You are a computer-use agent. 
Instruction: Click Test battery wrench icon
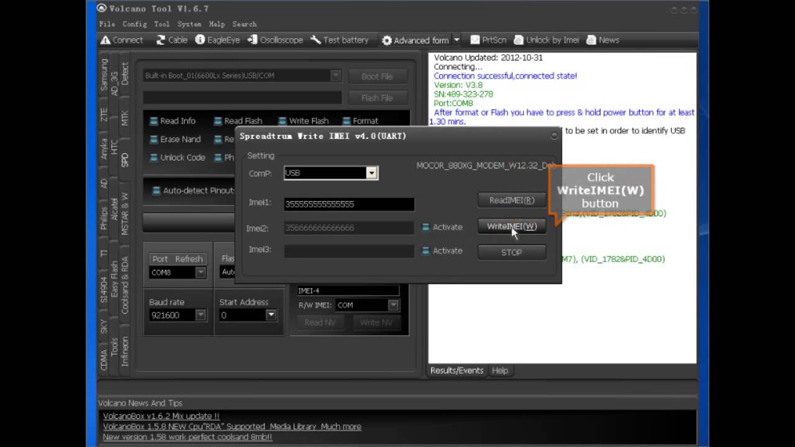click(x=316, y=40)
